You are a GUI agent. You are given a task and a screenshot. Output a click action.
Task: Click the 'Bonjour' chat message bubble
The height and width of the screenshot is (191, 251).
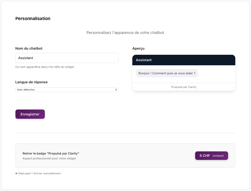point(167,73)
